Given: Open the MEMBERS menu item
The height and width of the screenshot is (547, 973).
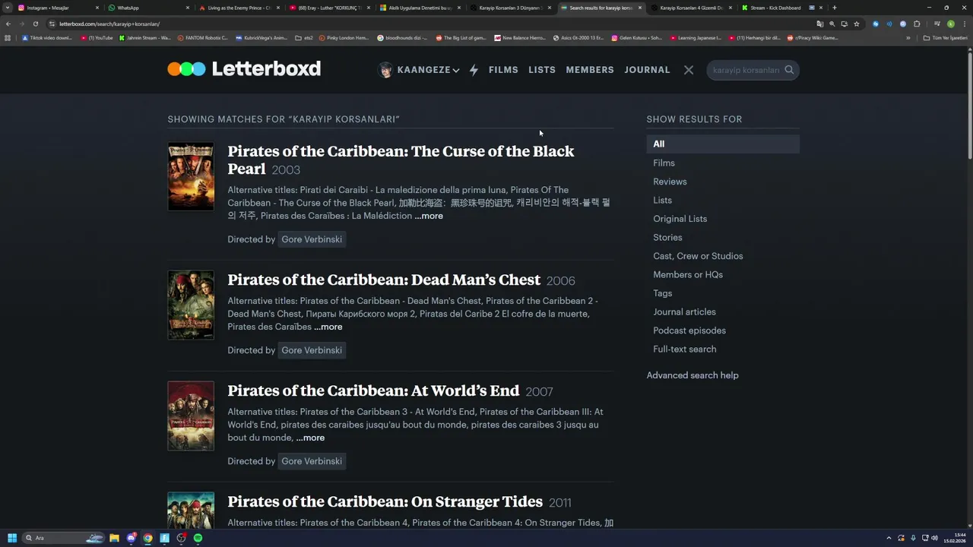Looking at the screenshot, I should [590, 70].
